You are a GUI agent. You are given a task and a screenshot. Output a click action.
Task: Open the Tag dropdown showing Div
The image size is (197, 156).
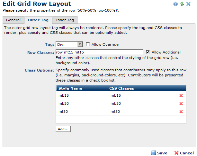tap(69, 44)
